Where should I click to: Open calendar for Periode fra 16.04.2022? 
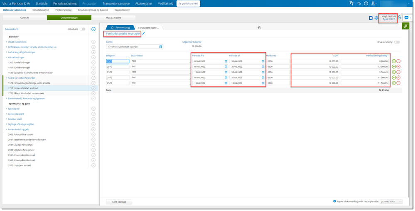point(226,83)
